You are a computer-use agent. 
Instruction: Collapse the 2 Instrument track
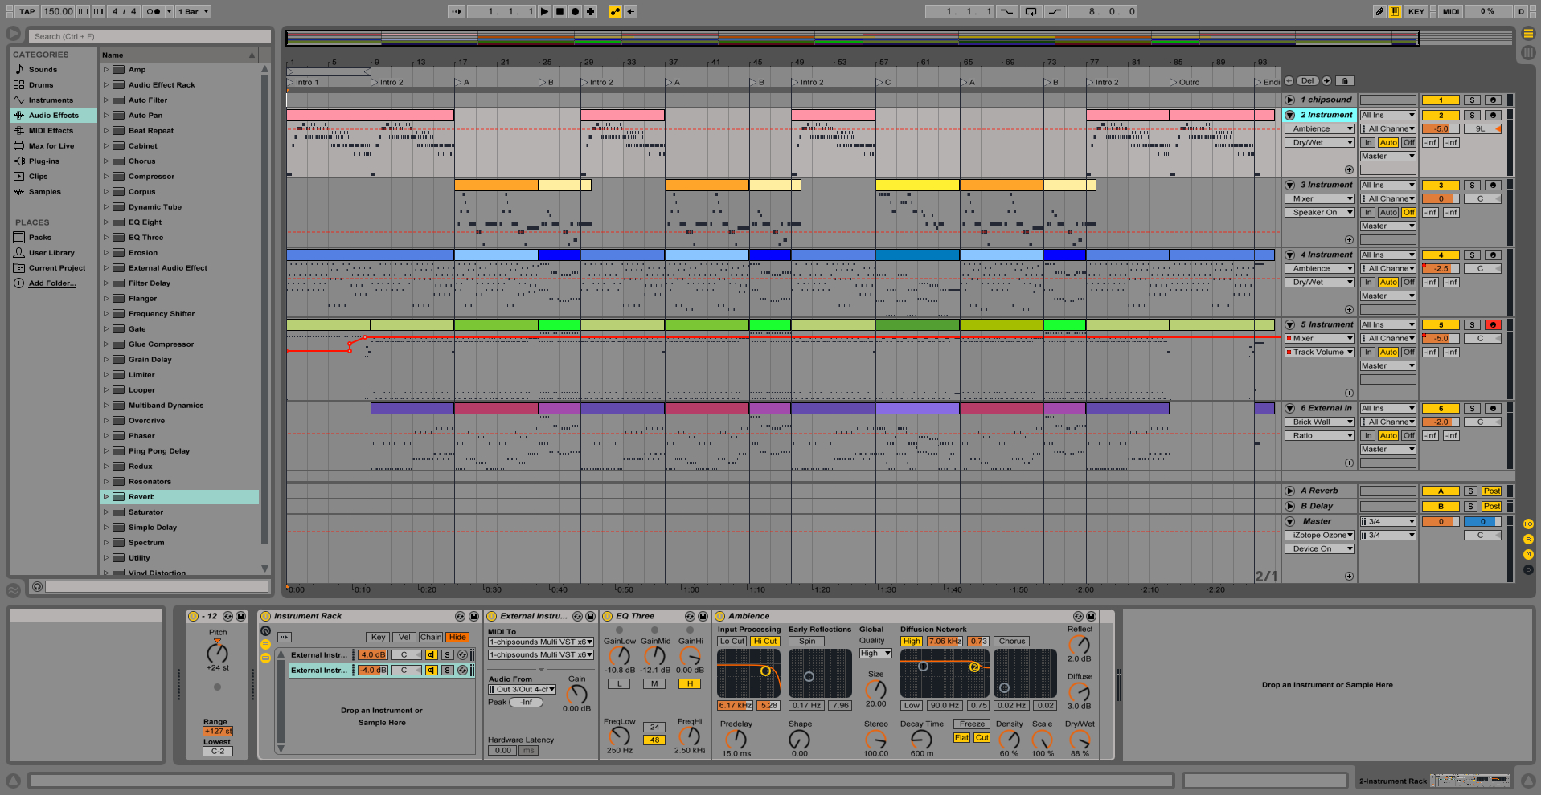pos(1290,116)
